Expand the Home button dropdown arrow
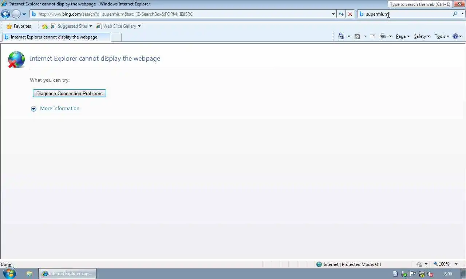This screenshot has width=466, height=279. pyautogui.click(x=349, y=36)
